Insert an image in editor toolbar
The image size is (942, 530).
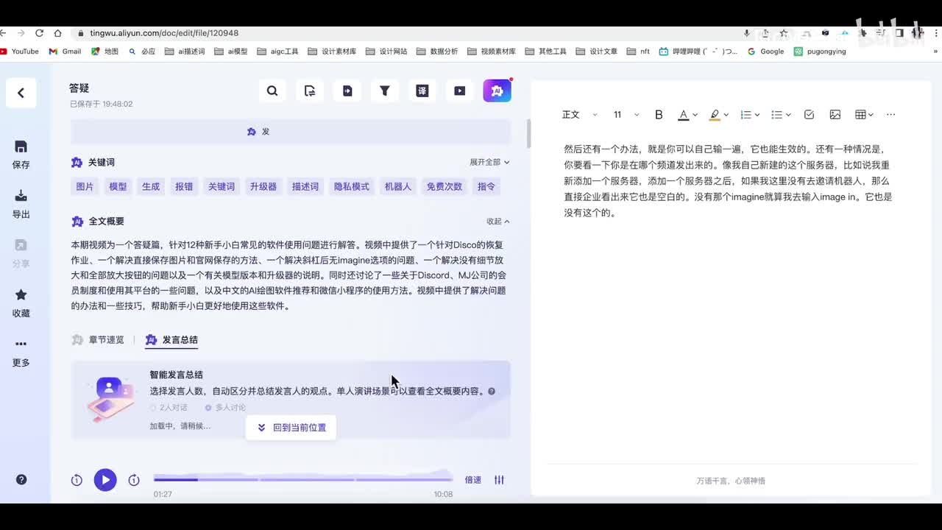[x=835, y=115]
